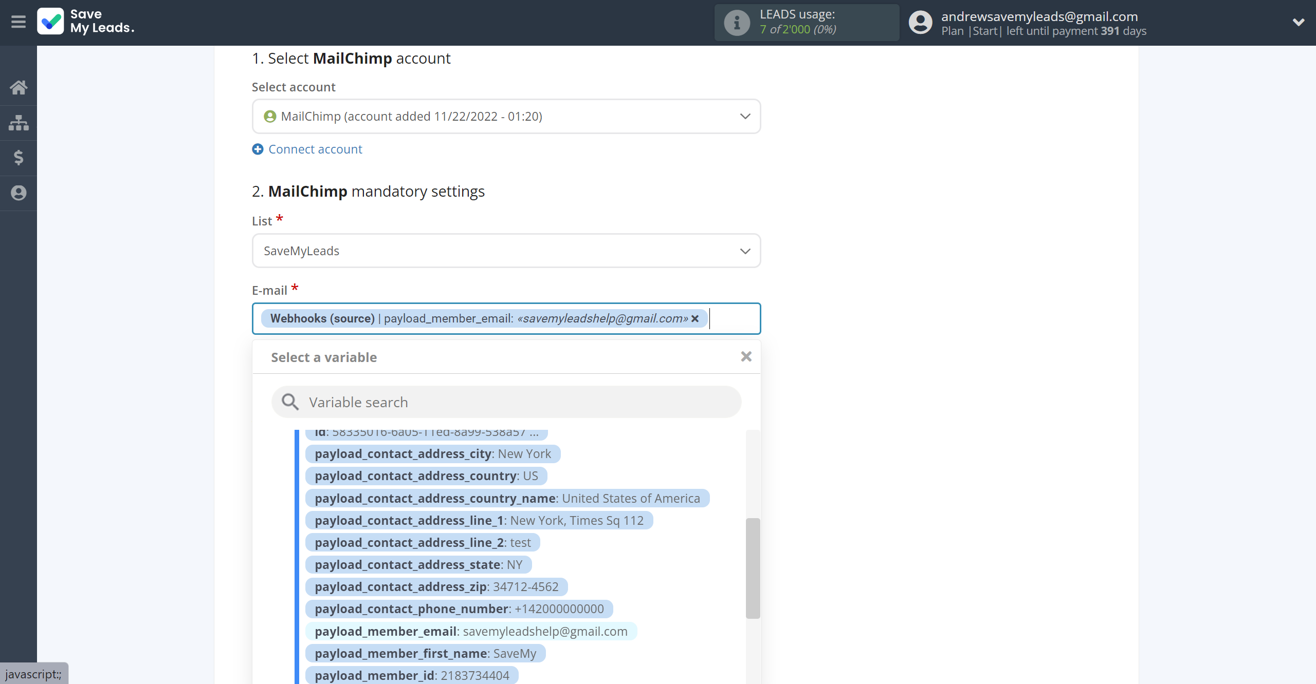Image resolution: width=1316 pixels, height=684 pixels.
Task: Click the user avatar icon in the header
Action: [x=920, y=23]
